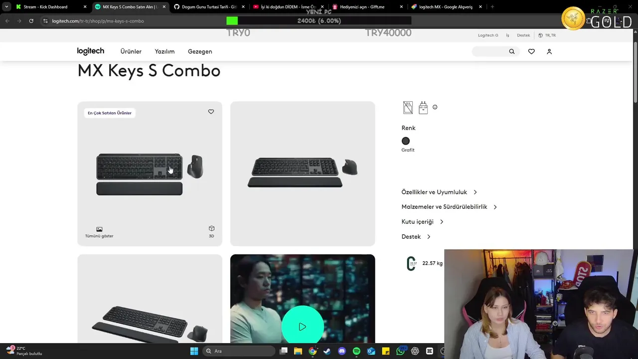This screenshot has height=359, width=638.
Task: Close the Gifft.me tab
Action: [401, 7]
